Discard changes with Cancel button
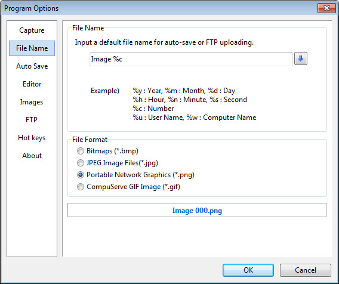Screen dimensions: 339x284 (x=306, y=270)
